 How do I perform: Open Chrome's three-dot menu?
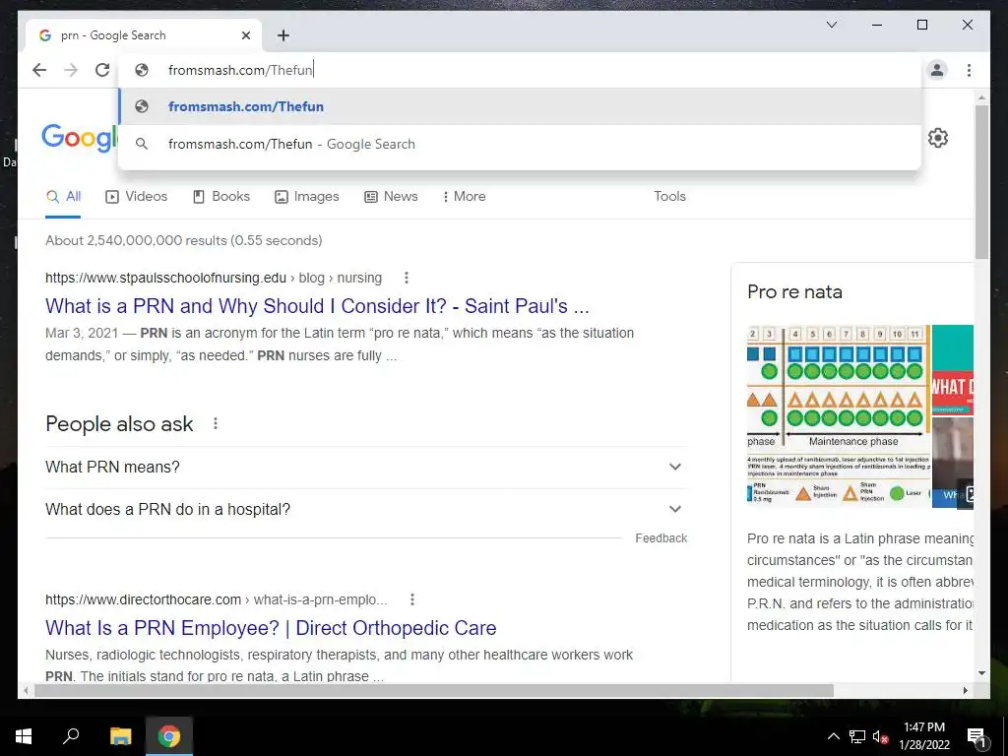969,70
